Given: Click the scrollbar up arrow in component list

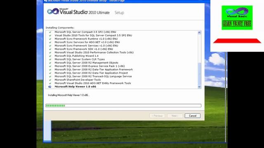Looking at the screenshot, I should (199, 32).
